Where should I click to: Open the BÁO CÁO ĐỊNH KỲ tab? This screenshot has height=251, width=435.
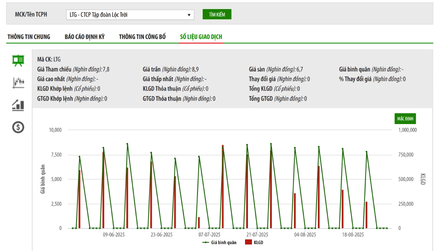pyautogui.click(x=84, y=37)
